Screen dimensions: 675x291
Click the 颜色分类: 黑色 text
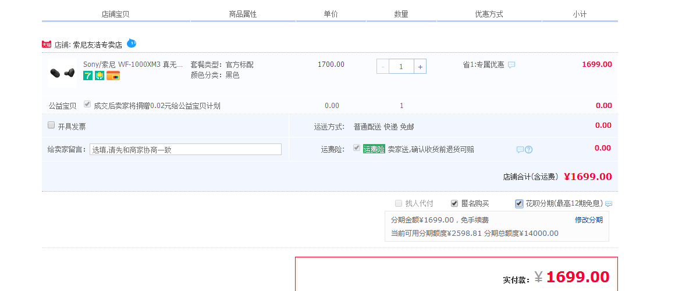coord(215,76)
